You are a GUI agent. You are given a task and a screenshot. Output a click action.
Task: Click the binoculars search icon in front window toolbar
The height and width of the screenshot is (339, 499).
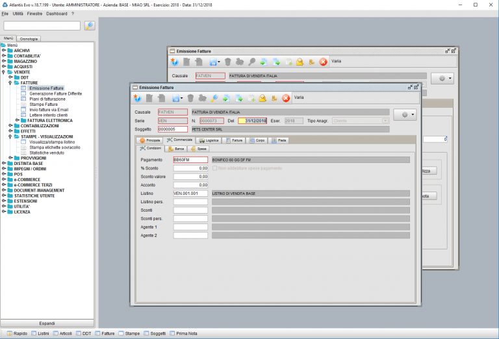tap(203, 98)
